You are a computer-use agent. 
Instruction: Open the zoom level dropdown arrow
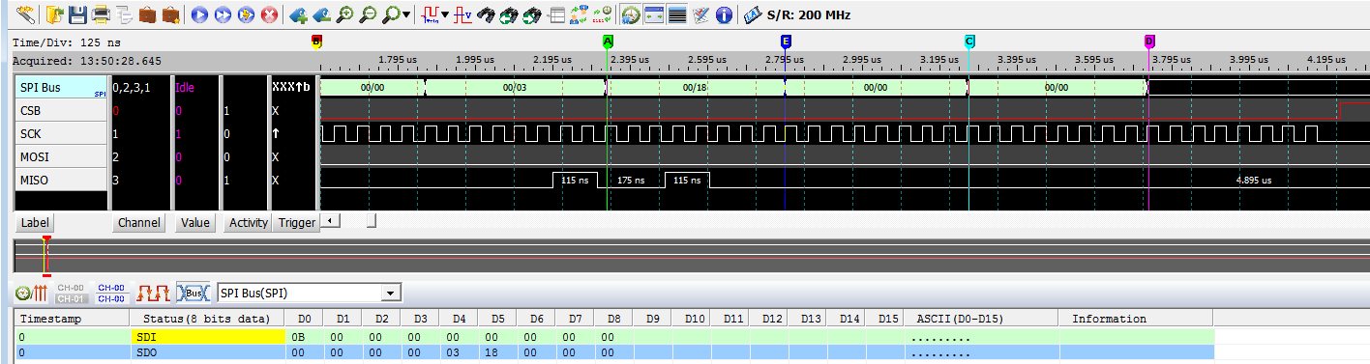pos(405,14)
